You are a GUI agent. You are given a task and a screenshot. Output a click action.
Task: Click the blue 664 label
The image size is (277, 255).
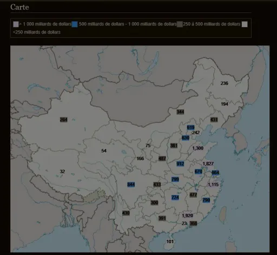(x=215, y=173)
